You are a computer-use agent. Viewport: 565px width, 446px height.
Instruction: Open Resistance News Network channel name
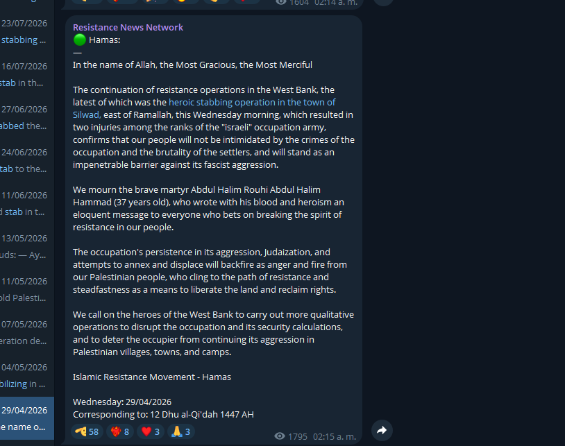pos(128,27)
